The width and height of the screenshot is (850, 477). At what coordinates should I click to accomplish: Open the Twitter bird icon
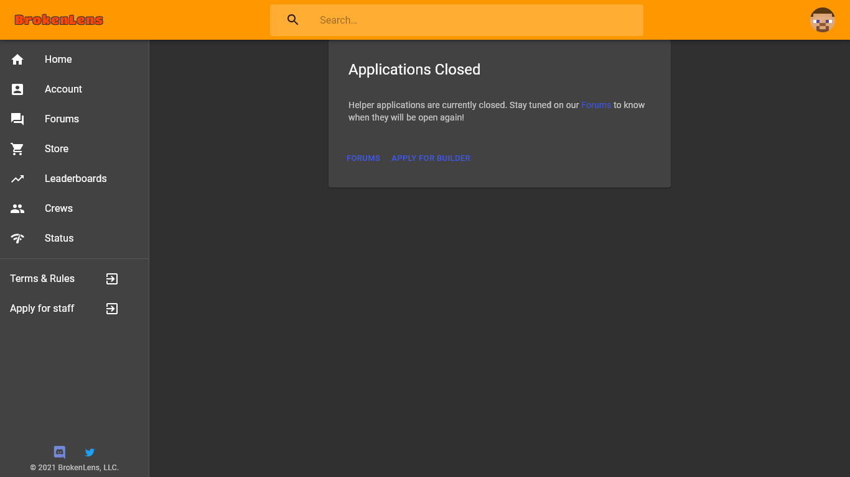click(x=90, y=452)
